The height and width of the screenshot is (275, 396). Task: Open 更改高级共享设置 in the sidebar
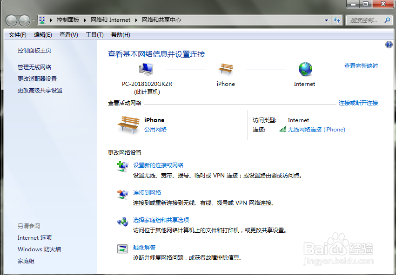pyautogui.click(x=40, y=90)
